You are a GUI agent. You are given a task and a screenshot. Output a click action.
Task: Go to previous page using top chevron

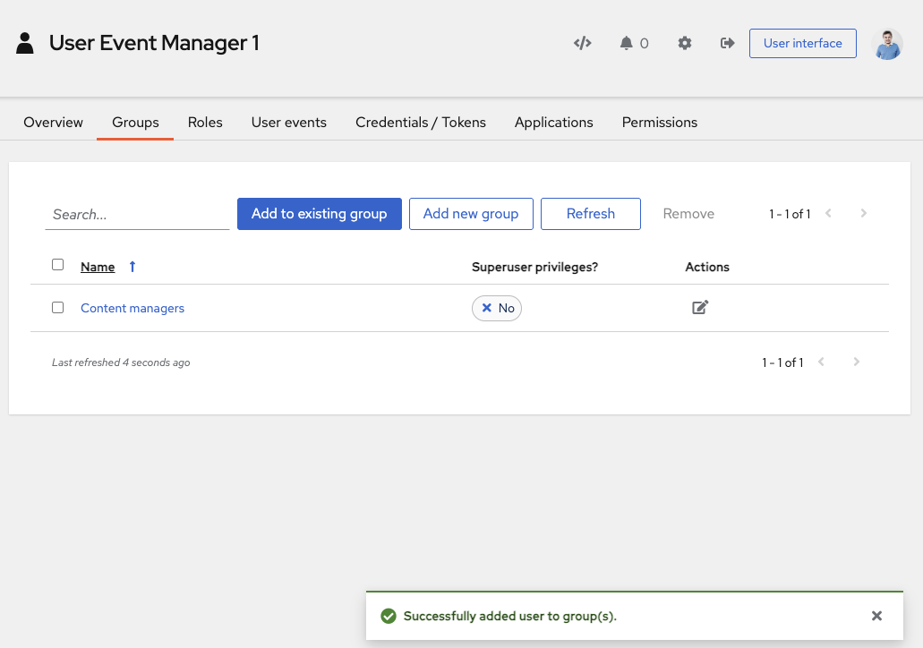pyautogui.click(x=829, y=214)
